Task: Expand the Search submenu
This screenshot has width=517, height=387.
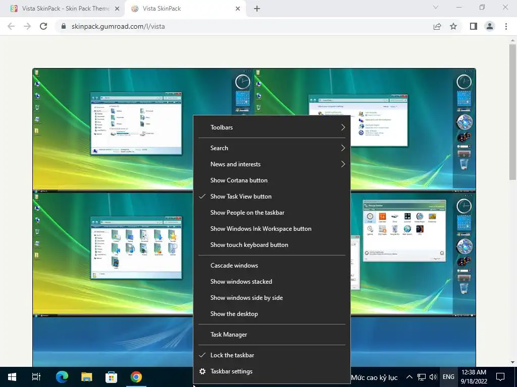Action: (272, 148)
